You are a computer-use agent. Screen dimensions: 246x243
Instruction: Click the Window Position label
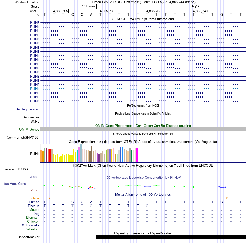pyautogui.click(x=27, y=2)
